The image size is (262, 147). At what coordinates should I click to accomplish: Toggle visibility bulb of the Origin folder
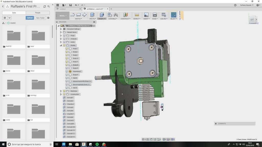[x=64, y=35]
